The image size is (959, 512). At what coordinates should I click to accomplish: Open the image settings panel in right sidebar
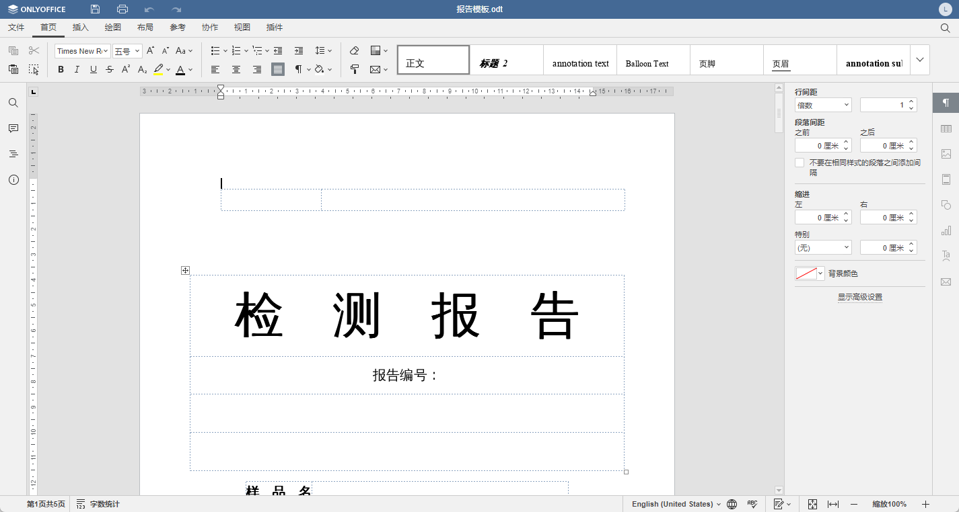(946, 153)
